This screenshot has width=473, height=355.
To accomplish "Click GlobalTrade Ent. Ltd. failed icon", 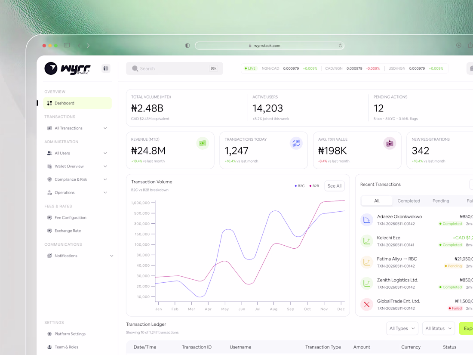I will (x=367, y=304).
